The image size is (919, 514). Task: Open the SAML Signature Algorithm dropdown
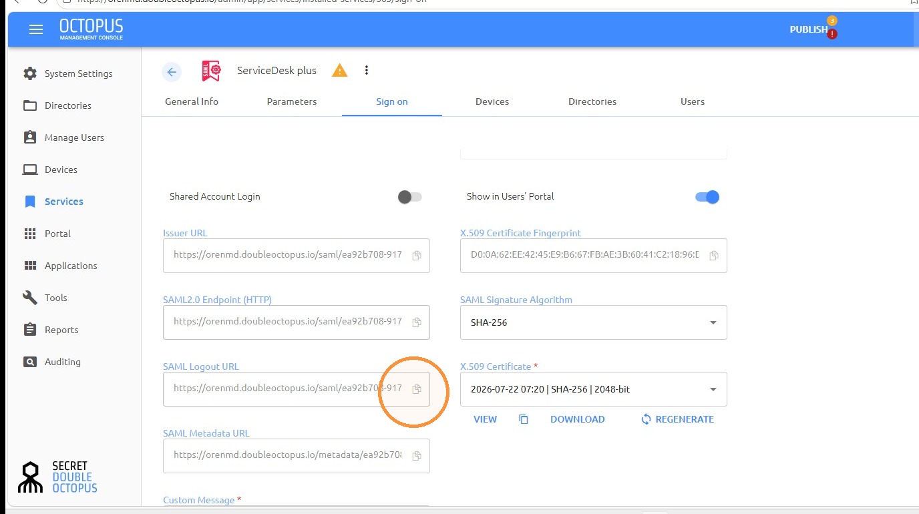[593, 322]
